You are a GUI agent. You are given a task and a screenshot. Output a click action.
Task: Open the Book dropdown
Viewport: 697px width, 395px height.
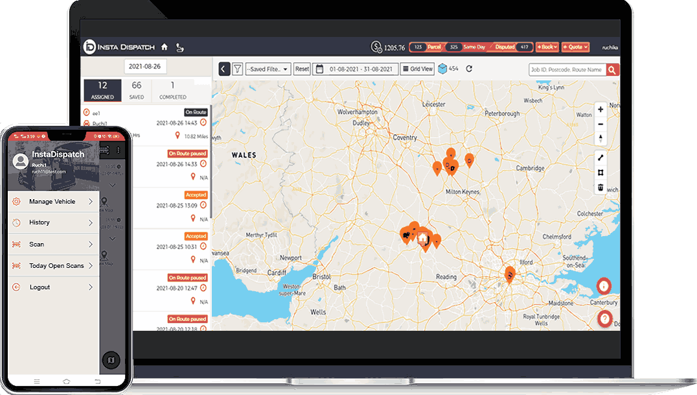coord(547,47)
